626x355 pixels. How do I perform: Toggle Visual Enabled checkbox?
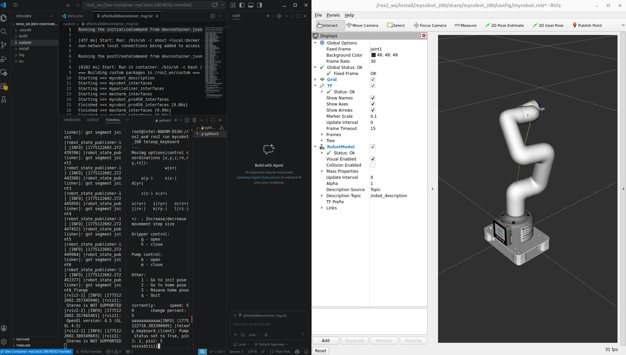[373, 159]
